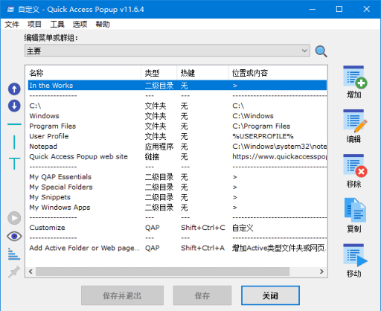Sort by the 热键 column header
Image resolution: width=381 pixels, height=311 pixels.
click(202, 73)
